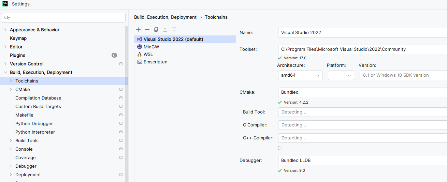
Task: Click Toolchains breadcrumb label
Action: click(x=216, y=17)
